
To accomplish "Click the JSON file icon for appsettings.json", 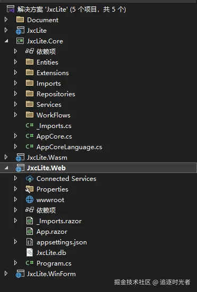I will (x=30, y=242).
